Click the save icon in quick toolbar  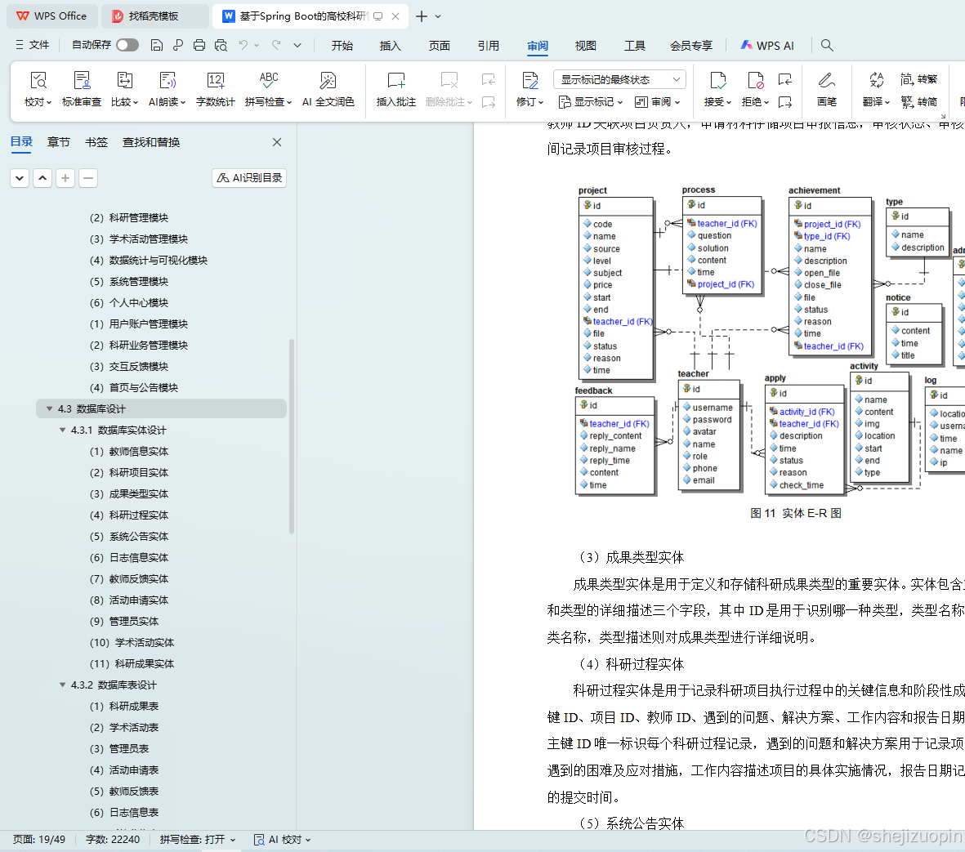[x=157, y=45]
